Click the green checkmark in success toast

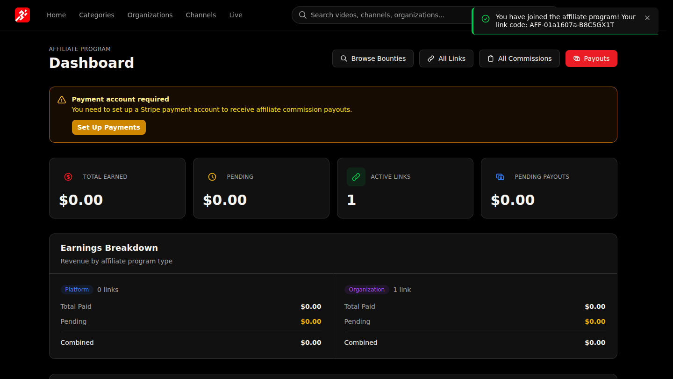486,19
